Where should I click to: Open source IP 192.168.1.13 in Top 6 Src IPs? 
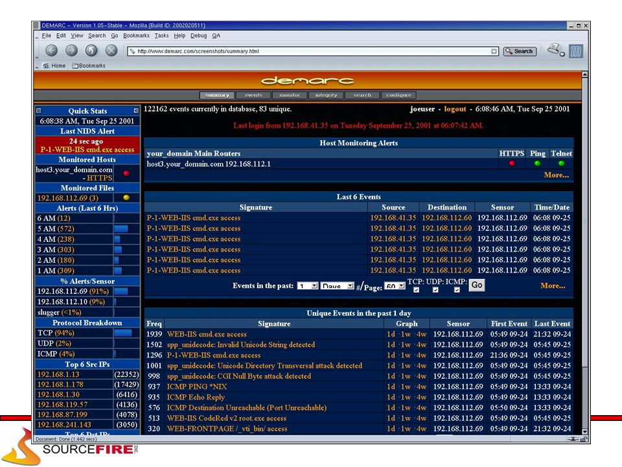[58, 374]
